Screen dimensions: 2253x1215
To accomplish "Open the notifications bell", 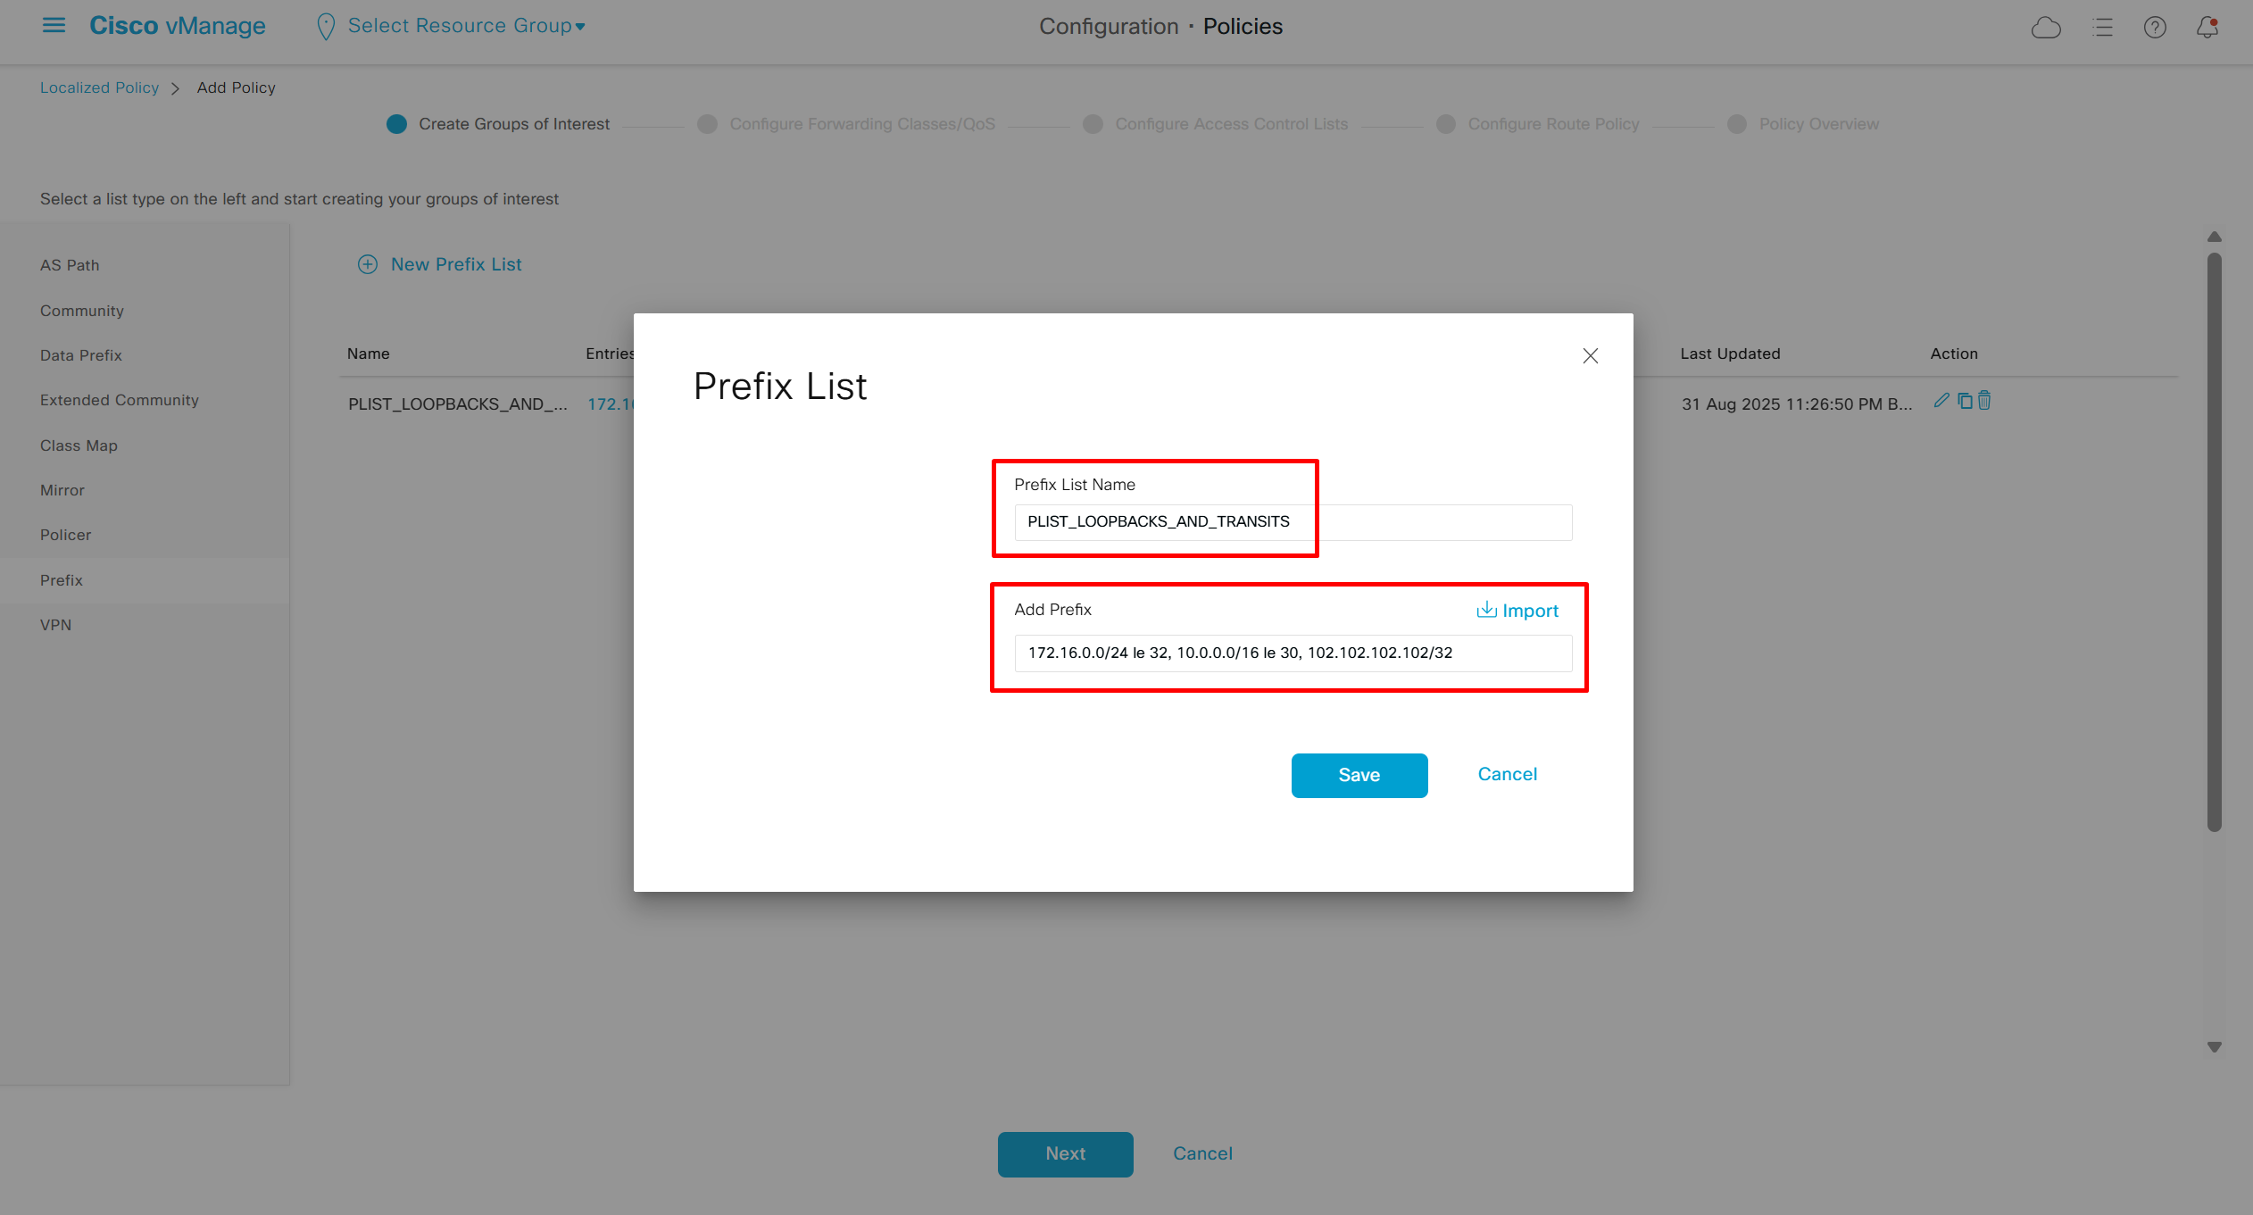I will 2207,28.
